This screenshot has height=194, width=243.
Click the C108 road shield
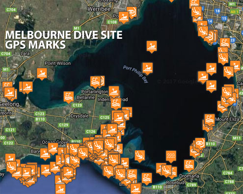(x=112, y=22)
